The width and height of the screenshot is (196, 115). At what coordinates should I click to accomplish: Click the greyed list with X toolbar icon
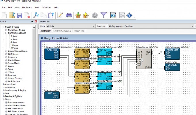tap(122, 15)
